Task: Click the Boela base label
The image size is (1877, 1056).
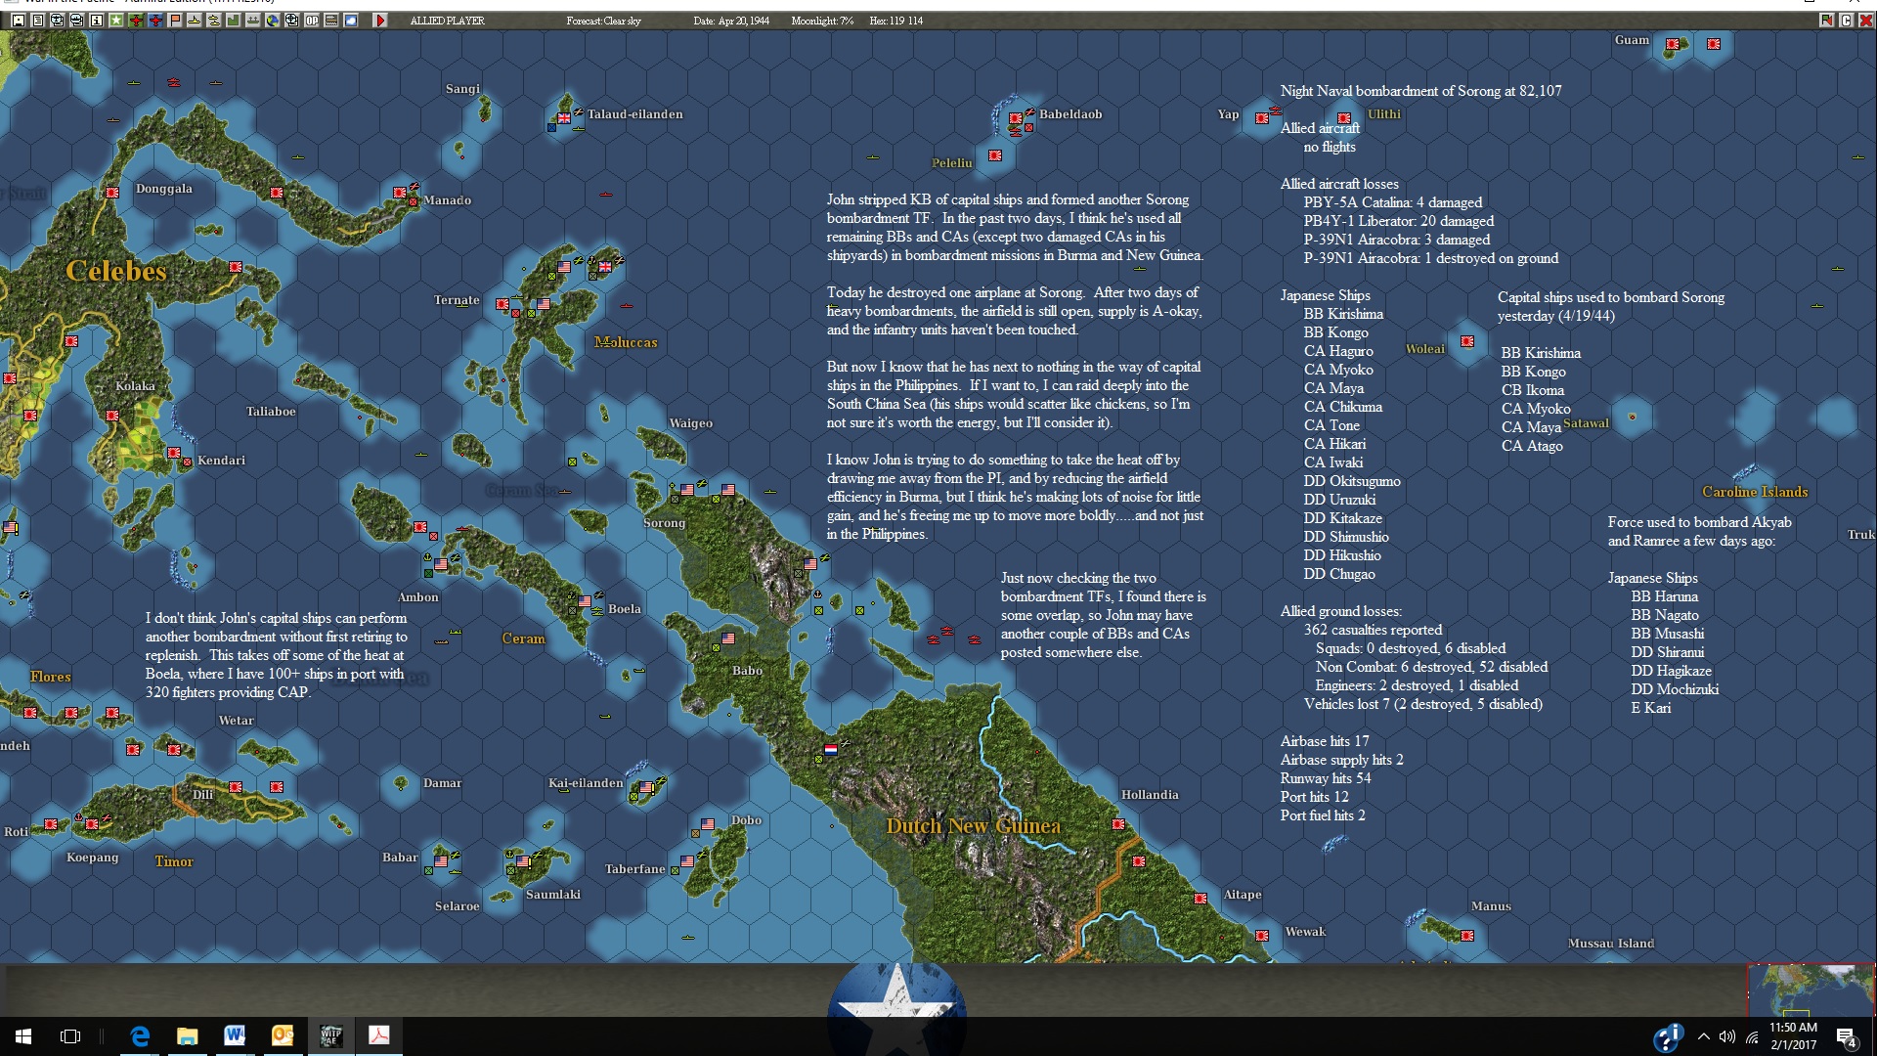Action: click(624, 608)
